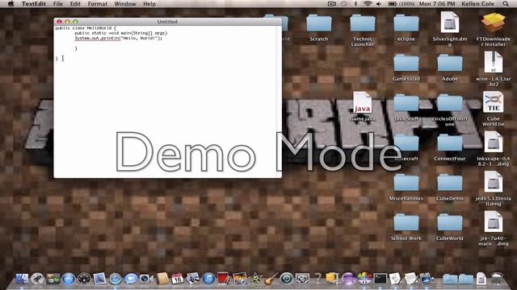This screenshot has width=517, height=290.
Task: Open iTunes from the dock
Action: (208, 279)
